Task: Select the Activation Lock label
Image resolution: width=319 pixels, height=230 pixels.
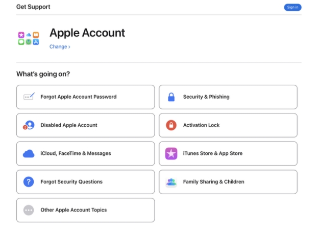Action: [x=201, y=125]
